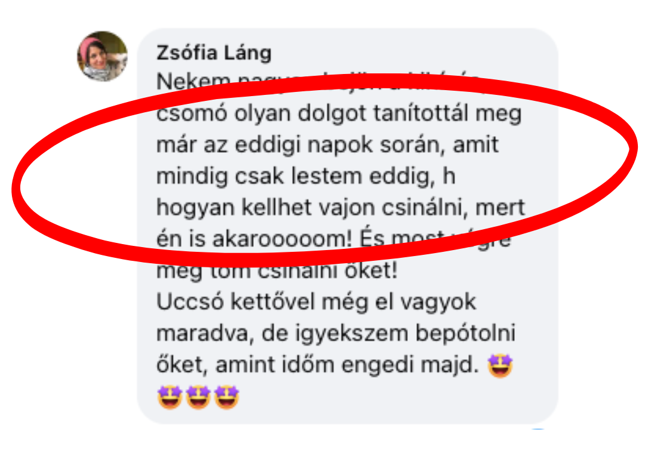
Task: Select the last emoji on the last row
Action: click(226, 397)
